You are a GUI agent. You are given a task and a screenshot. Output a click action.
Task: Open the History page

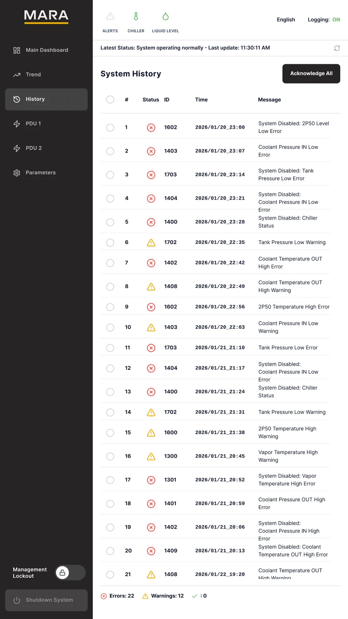pyautogui.click(x=46, y=99)
